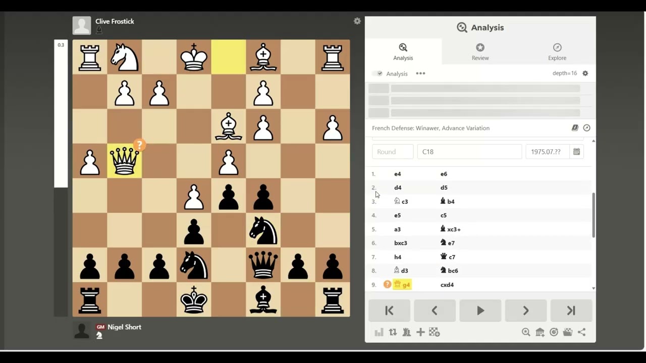Select highlighted queen move g4
Image resolution: width=646 pixels, height=363 pixels.
click(402, 284)
